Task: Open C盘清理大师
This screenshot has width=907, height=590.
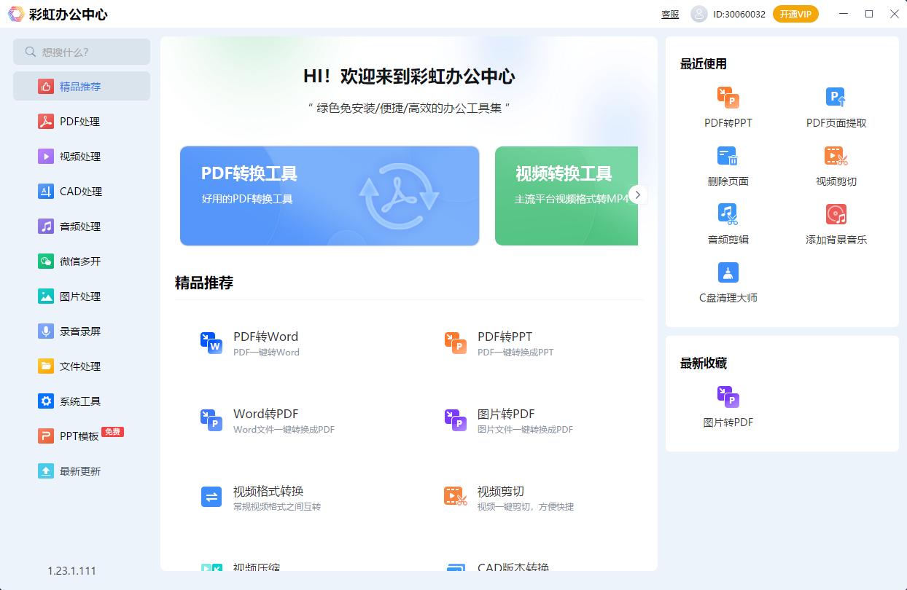Action: (726, 280)
